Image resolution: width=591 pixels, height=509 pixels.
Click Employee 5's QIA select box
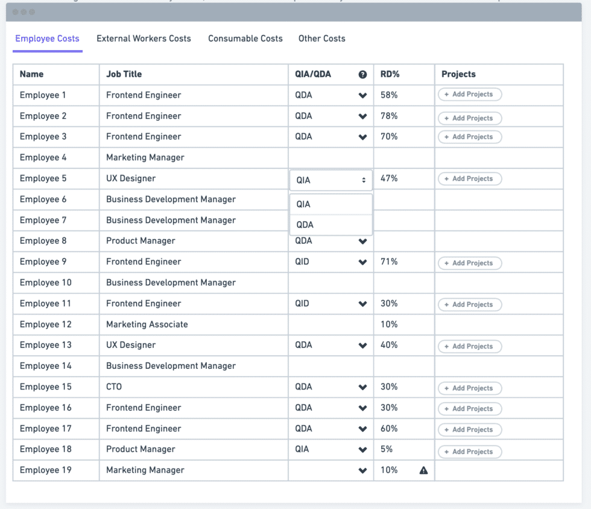[x=331, y=180]
